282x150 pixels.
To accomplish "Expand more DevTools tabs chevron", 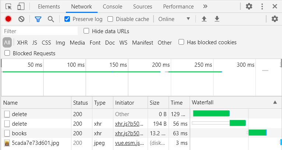I will (x=205, y=6).
